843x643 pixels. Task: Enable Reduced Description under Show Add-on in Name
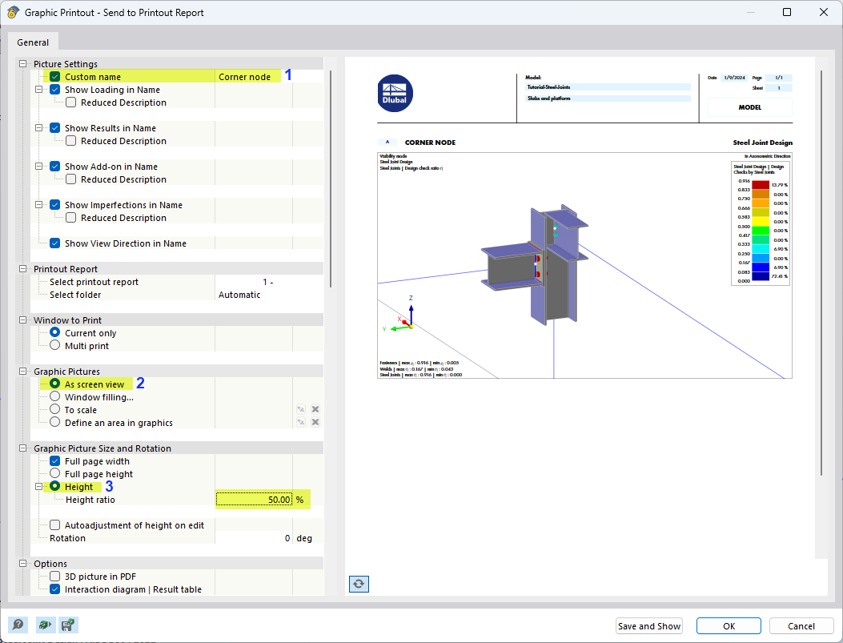coord(71,179)
